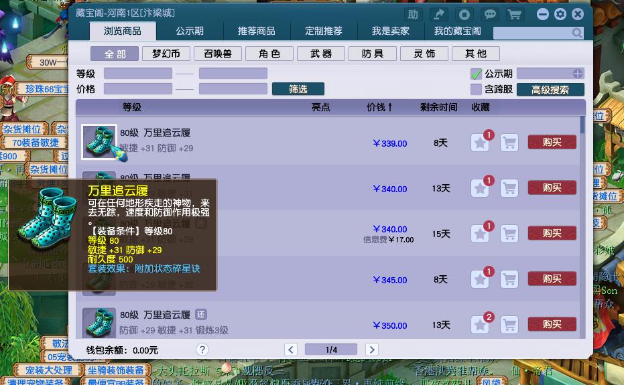The width and height of the screenshot is (624, 385).
Task: Open the 公示期 dropdown field
Action: [x=550, y=74]
